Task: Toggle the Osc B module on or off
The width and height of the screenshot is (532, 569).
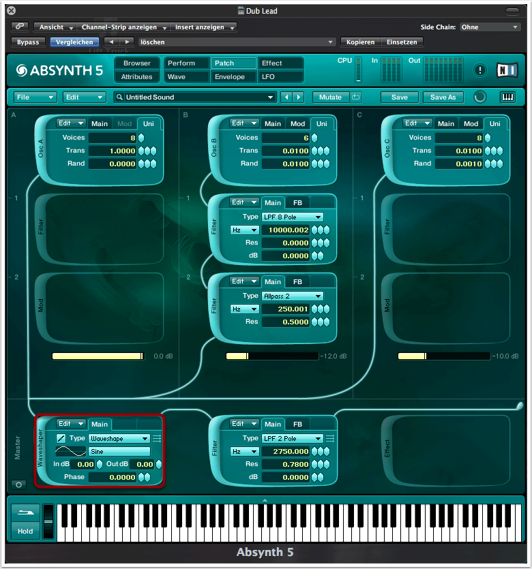Action: 214,149
